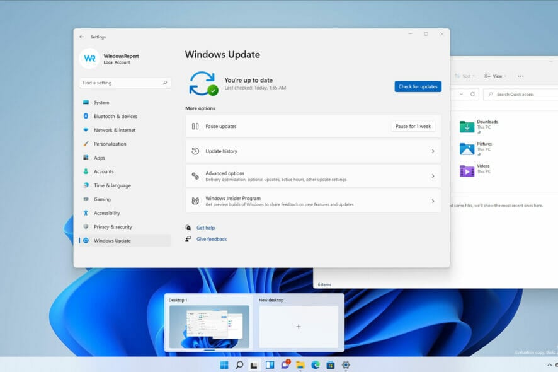Open the Give feedback link
This screenshot has width=558, height=372.
click(213, 238)
